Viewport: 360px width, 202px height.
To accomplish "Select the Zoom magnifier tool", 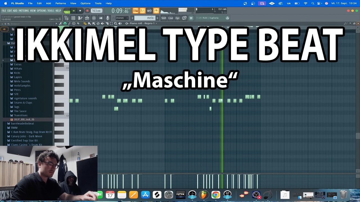I will click(115, 24).
